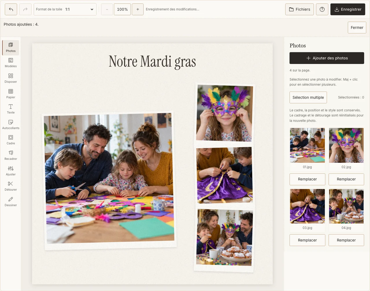Open the help question mark button

(322, 9)
